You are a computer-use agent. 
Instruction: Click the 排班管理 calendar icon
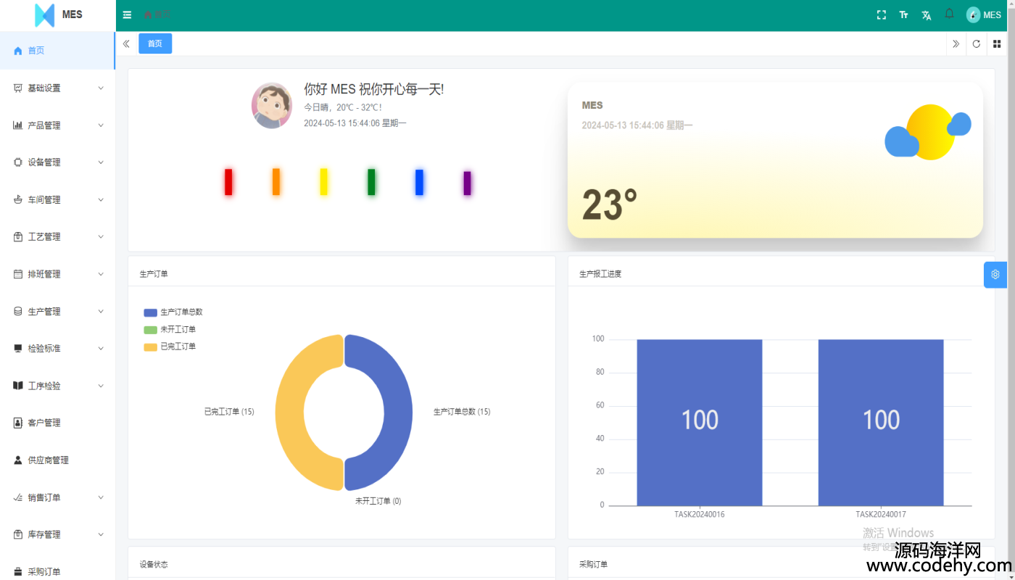[18, 274]
